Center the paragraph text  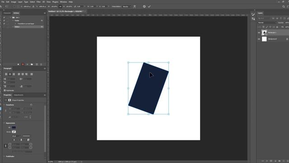[x=10, y=74]
